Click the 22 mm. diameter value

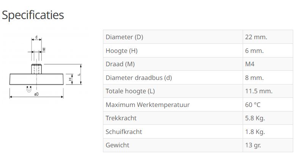click(x=256, y=37)
